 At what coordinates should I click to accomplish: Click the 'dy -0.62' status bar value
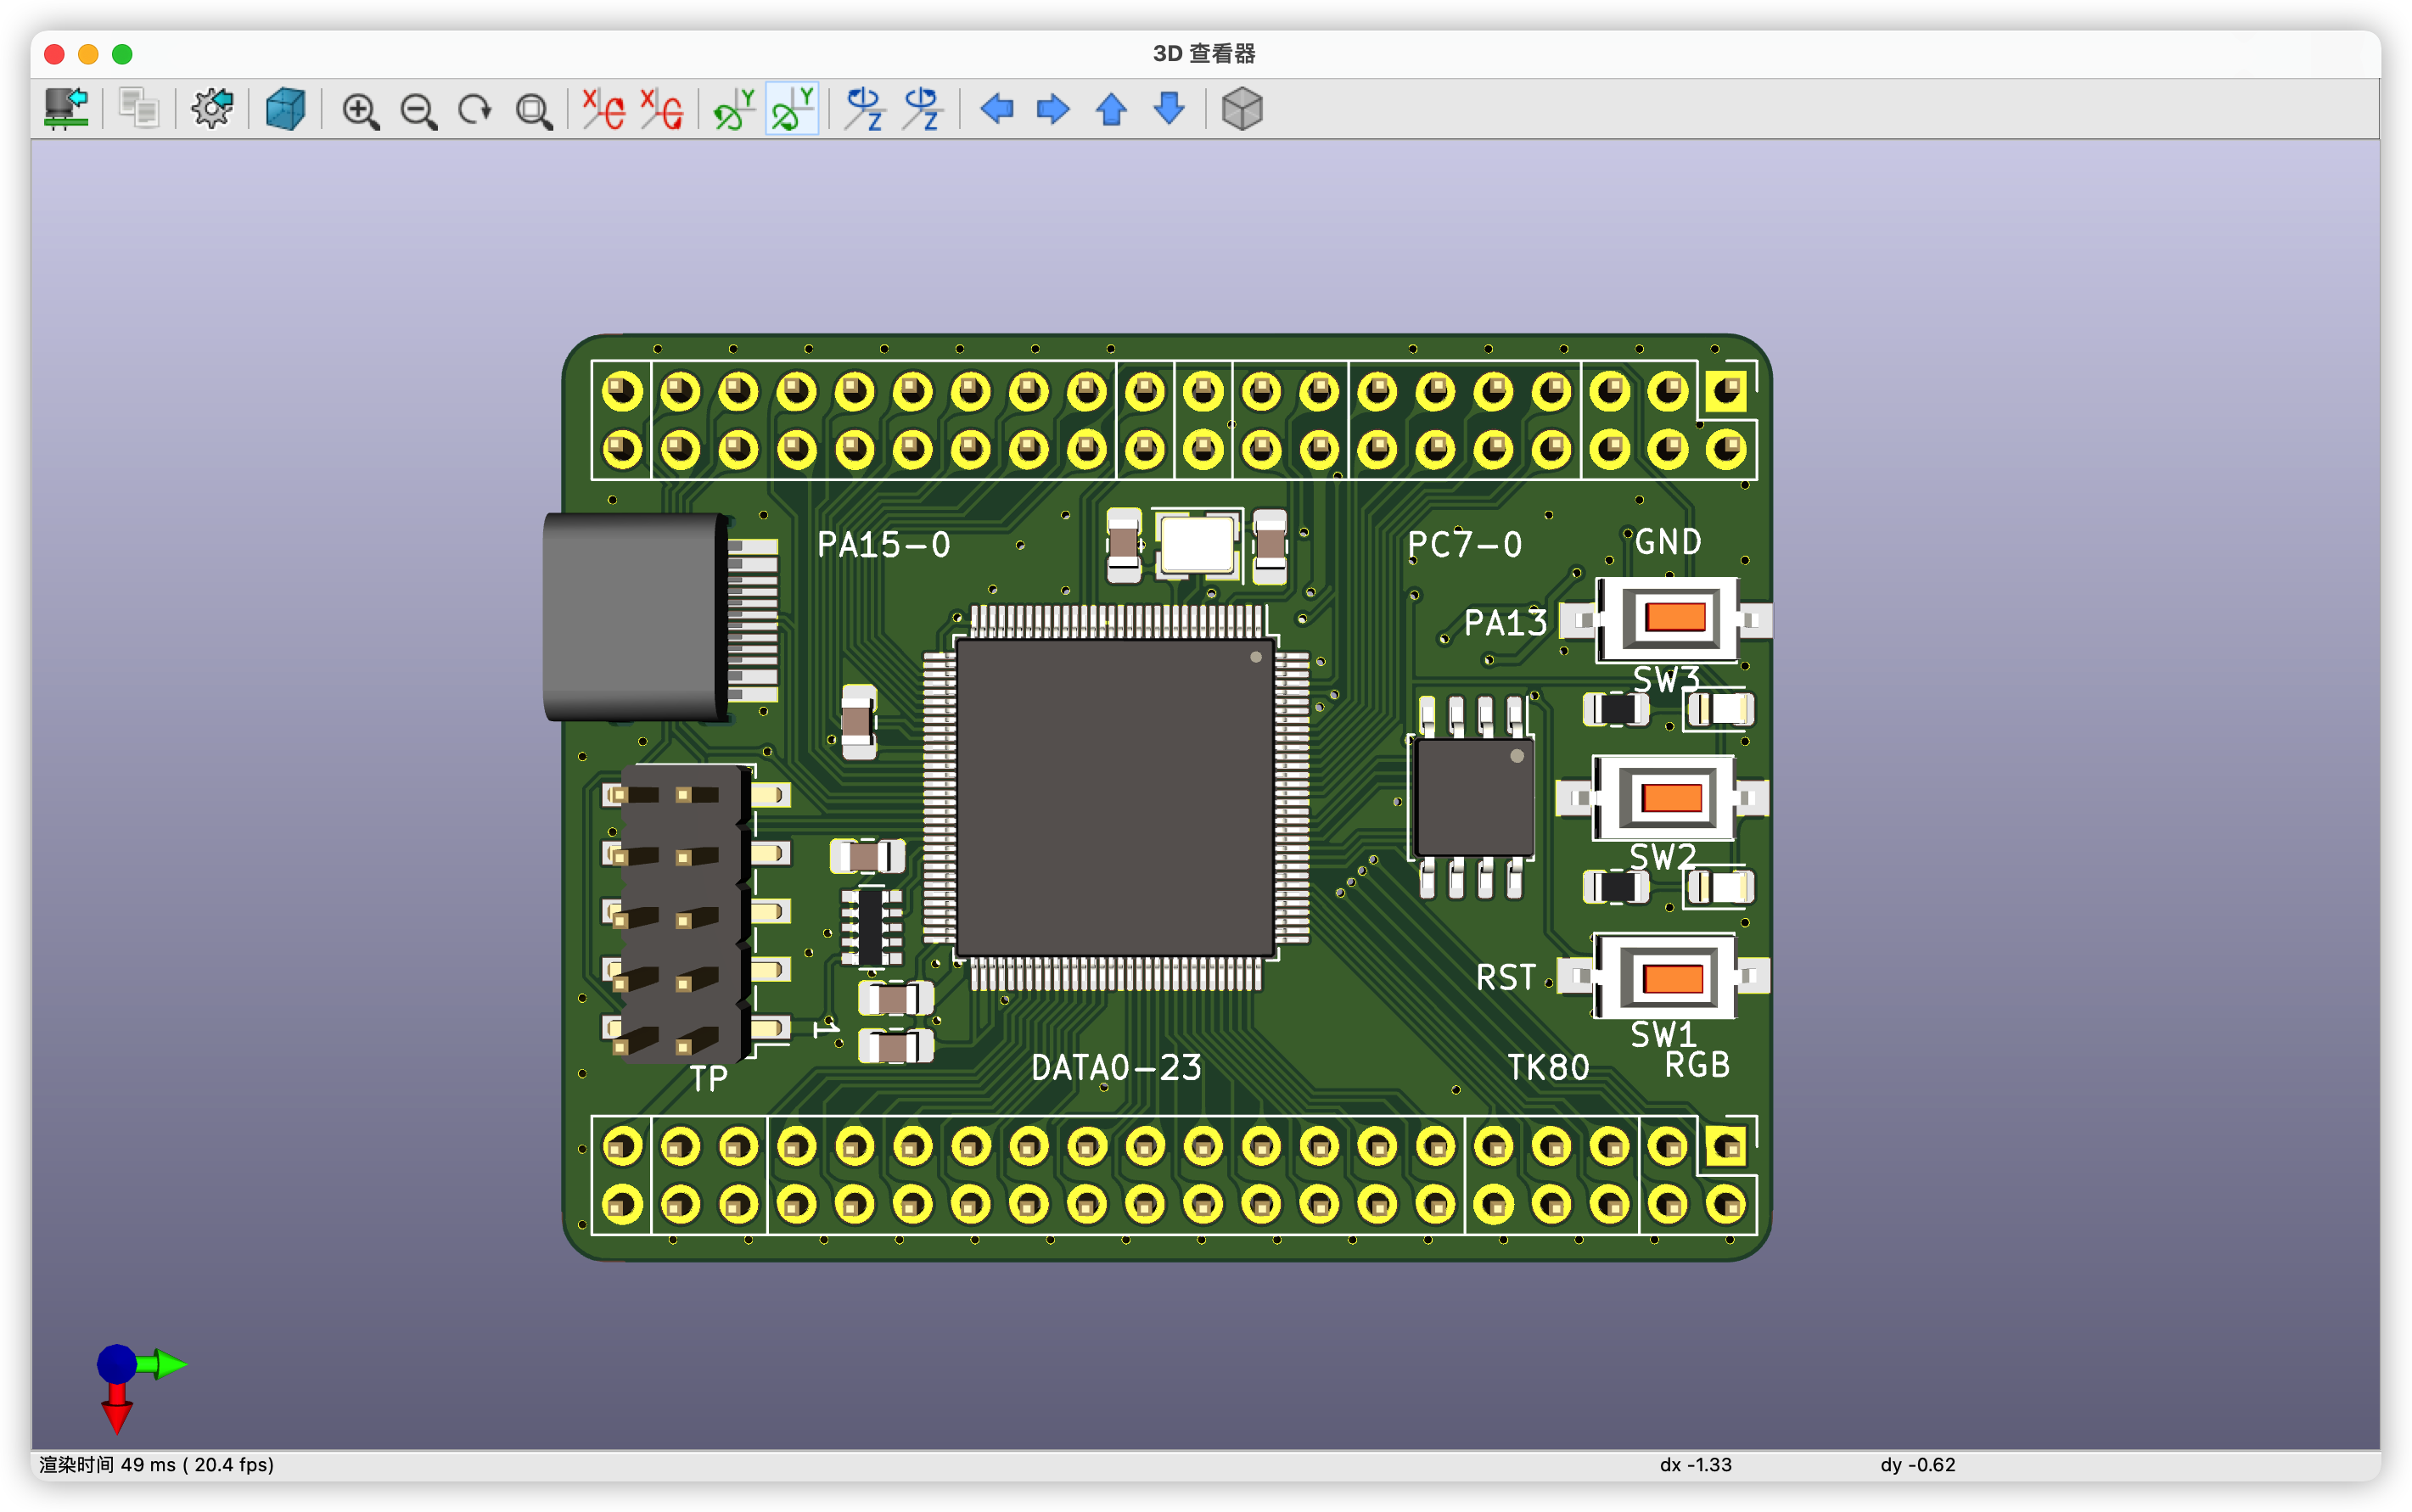(x=1917, y=1464)
